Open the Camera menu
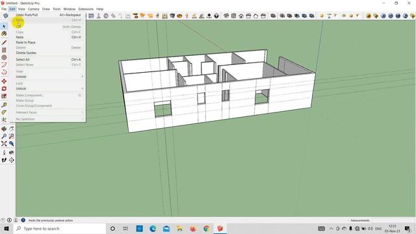Viewport: 416px width, 234px height. (x=33, y=9)
